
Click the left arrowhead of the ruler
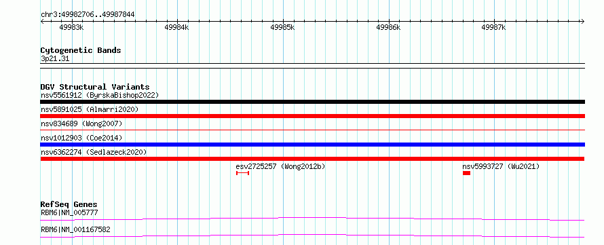pyautogui.click(x=42, y=22)
